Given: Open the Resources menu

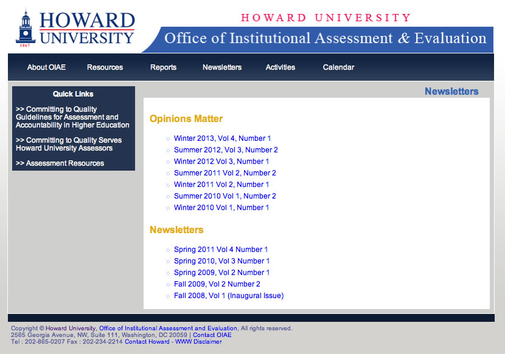Looking at the screenshot, I should [x=105, y=67].
